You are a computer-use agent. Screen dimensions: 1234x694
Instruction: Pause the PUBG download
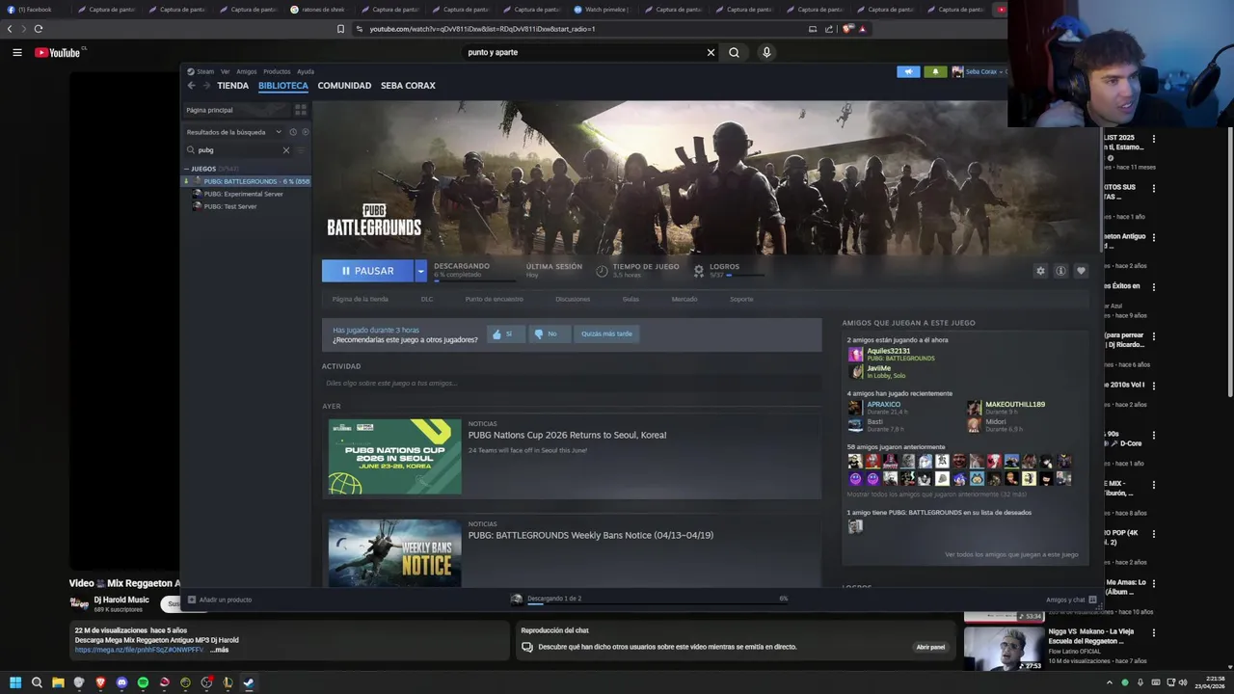point(367,271)
